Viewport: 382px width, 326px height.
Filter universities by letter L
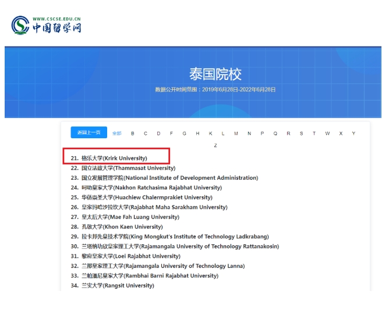point(223,134)
